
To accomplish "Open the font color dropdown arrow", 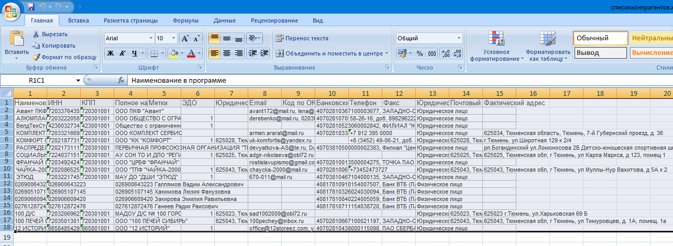I will coord(200,53).
